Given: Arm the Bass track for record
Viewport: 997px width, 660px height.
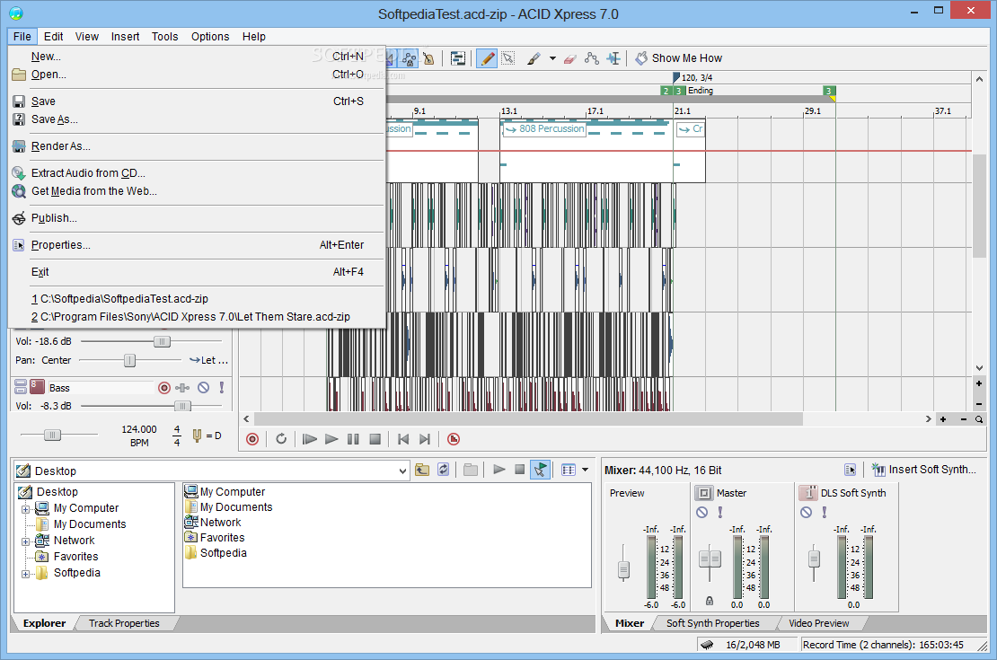Looking at the screenshot, I should pyautogui.click(x=164, y=388).
